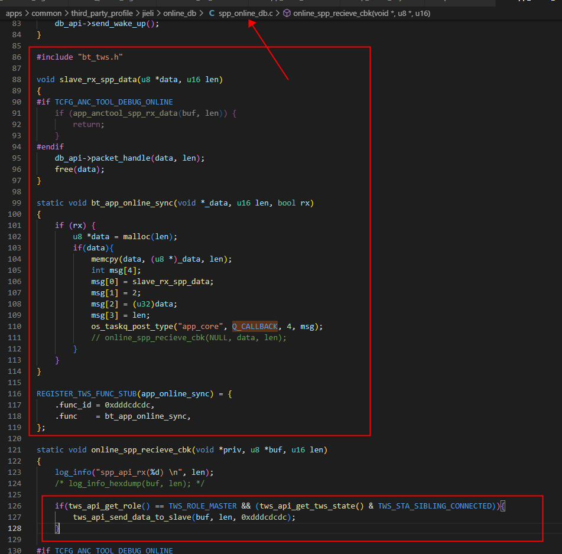Click the C file icon in the breadcrumb

tap(212, 13)
